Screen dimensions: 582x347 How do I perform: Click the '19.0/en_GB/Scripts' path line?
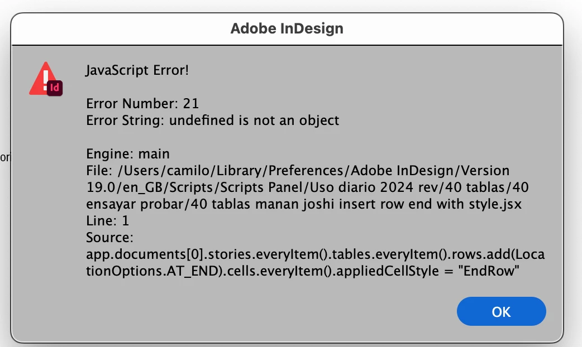pos(307,187)
